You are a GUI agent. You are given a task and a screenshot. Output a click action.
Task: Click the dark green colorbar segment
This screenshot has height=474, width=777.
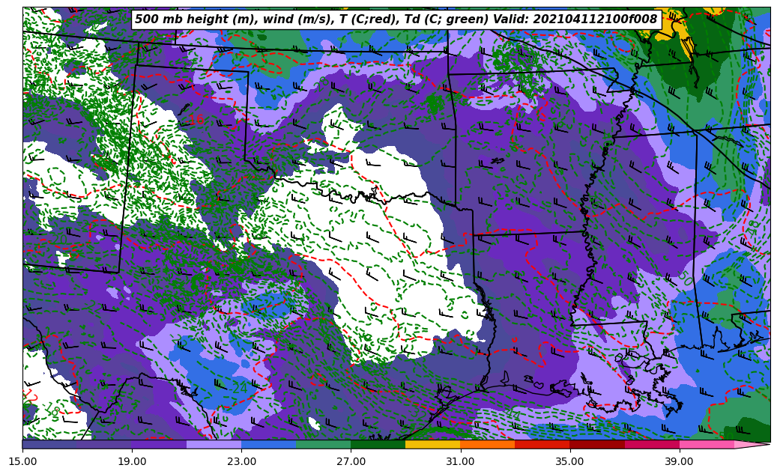coord(378,444)
